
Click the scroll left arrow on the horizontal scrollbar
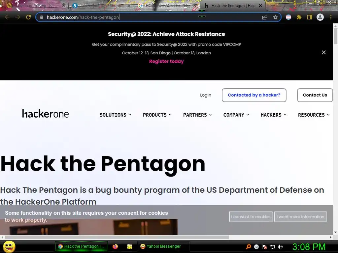tap(2, 237)
